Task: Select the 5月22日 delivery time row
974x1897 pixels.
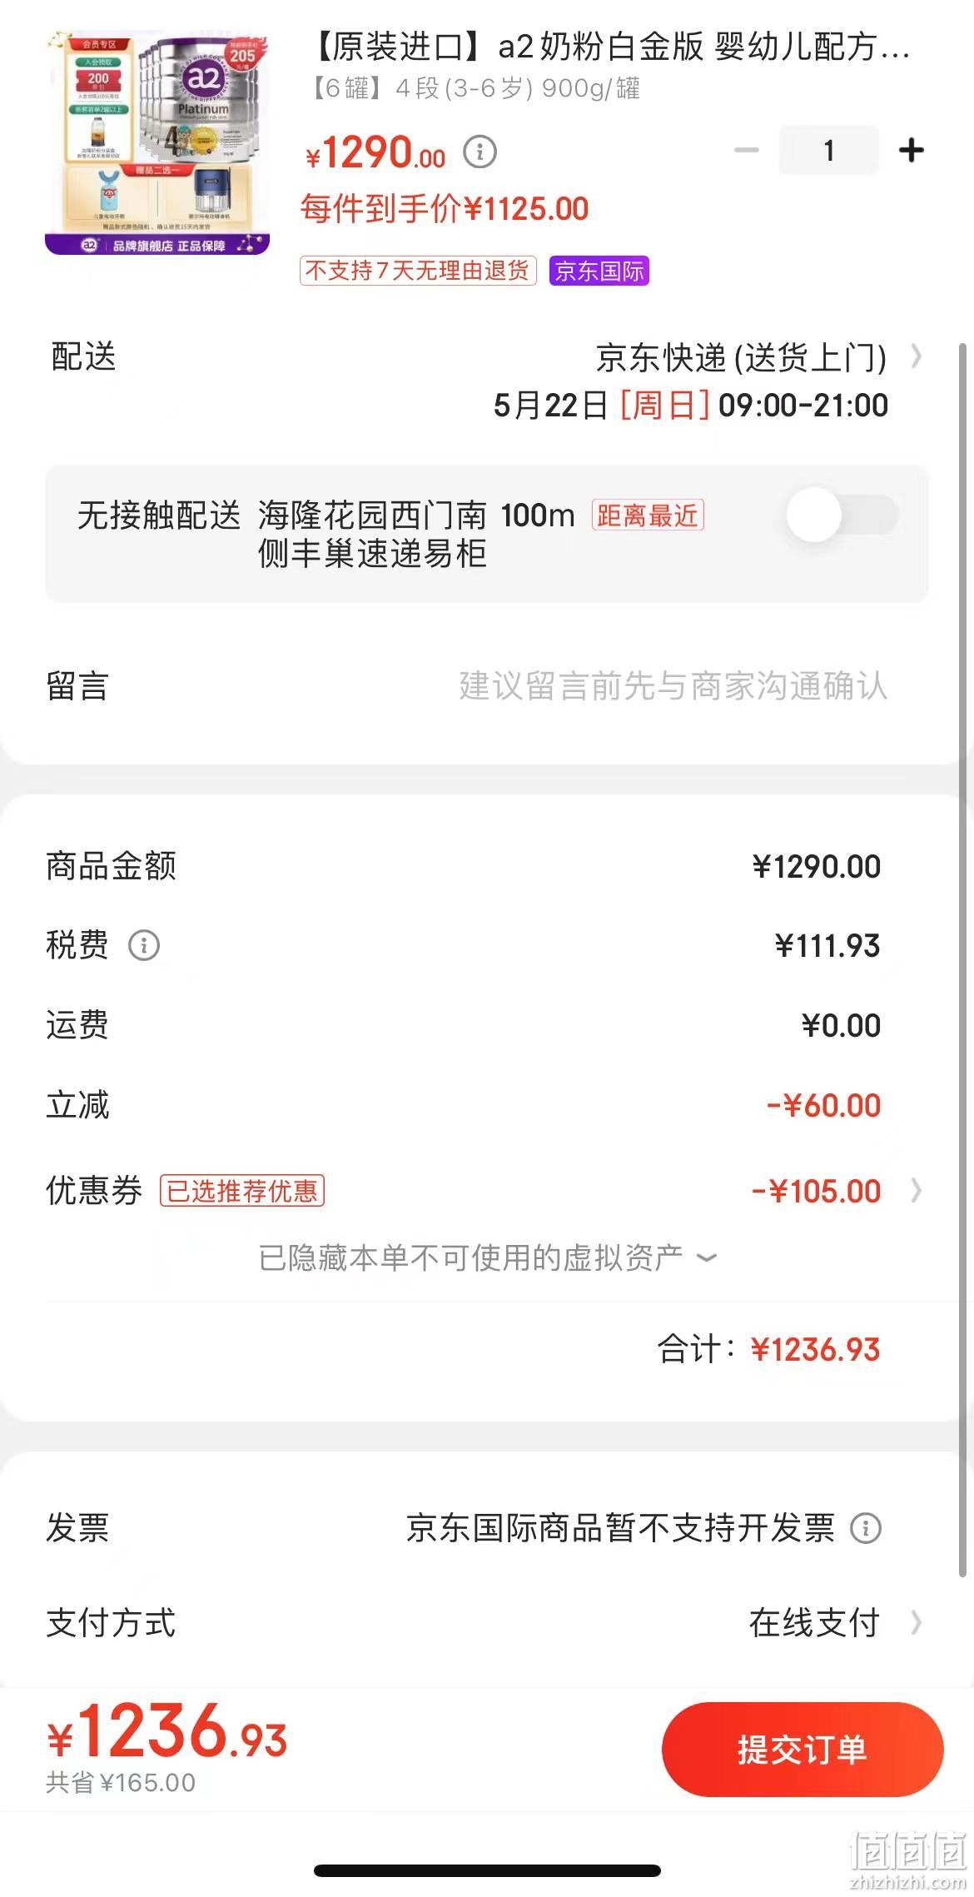Action: click(691, 406)
